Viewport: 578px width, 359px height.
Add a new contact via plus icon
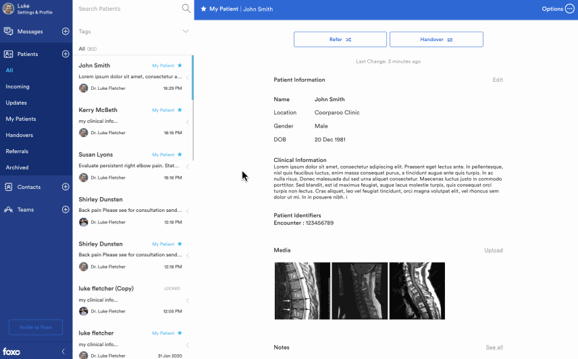click(x=65, y=187)
